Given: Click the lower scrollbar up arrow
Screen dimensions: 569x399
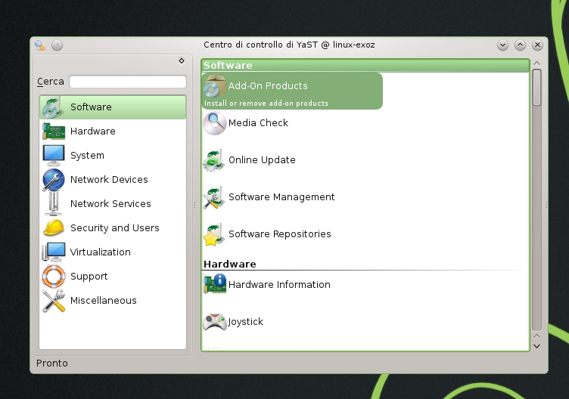Looking at the screenshot, I should (x=536, y=336).
